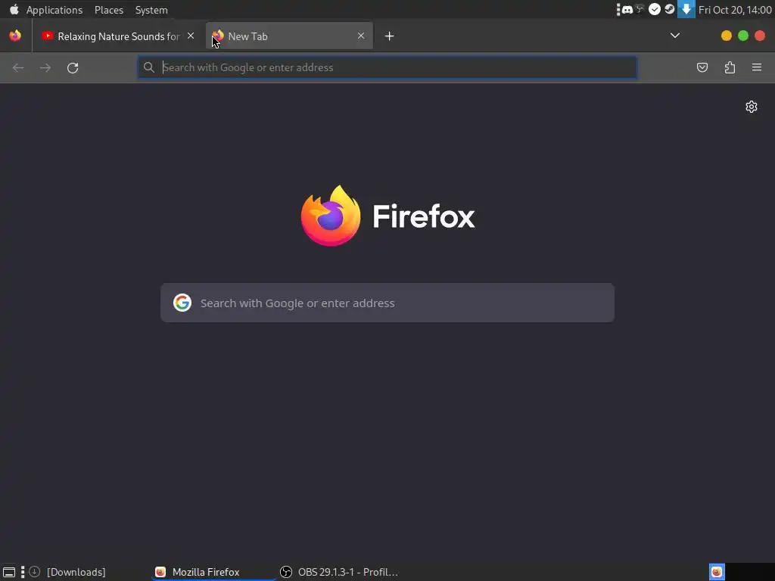Click the magnifier icon in address bar

click(149, 67)
